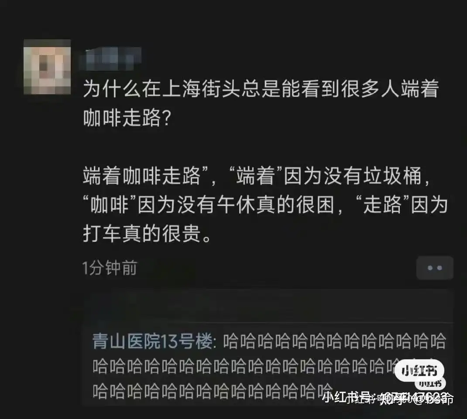
Task: Tap the “端着” quoted word in the answer
Action: click(256, 176)
